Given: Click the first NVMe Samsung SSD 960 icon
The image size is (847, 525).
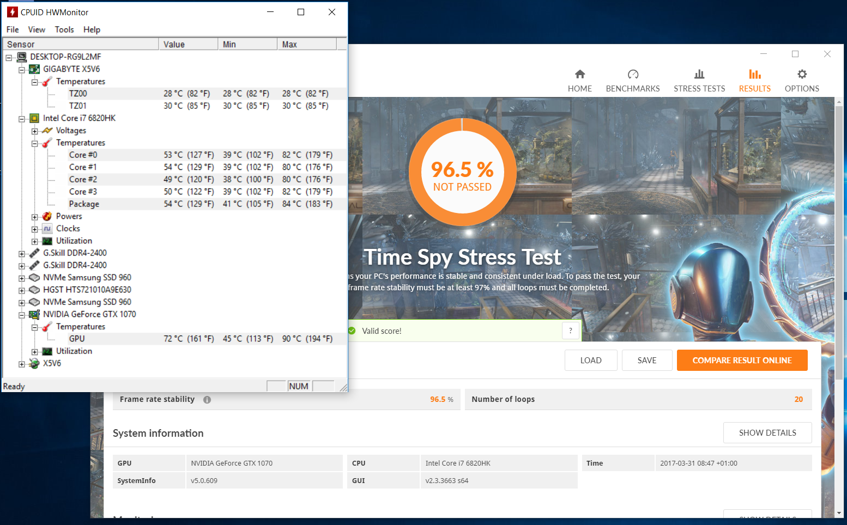Looking at the screenshot, I should (x=34, y=278).
